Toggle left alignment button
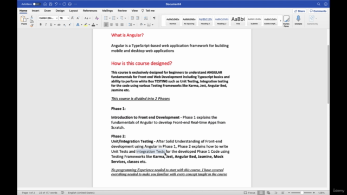347x195 pixels. pyautogui.click(x=106, y=24)
